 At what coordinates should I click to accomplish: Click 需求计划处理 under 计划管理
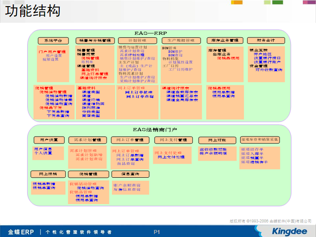tap(132, 55)
